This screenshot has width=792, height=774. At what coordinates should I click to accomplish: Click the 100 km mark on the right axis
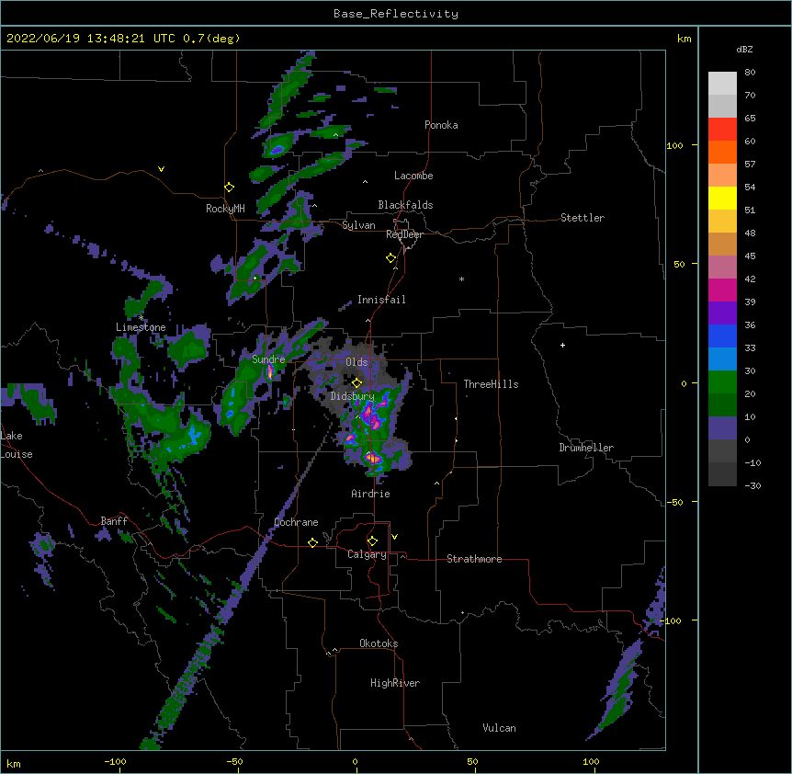(x=674, y=145)
